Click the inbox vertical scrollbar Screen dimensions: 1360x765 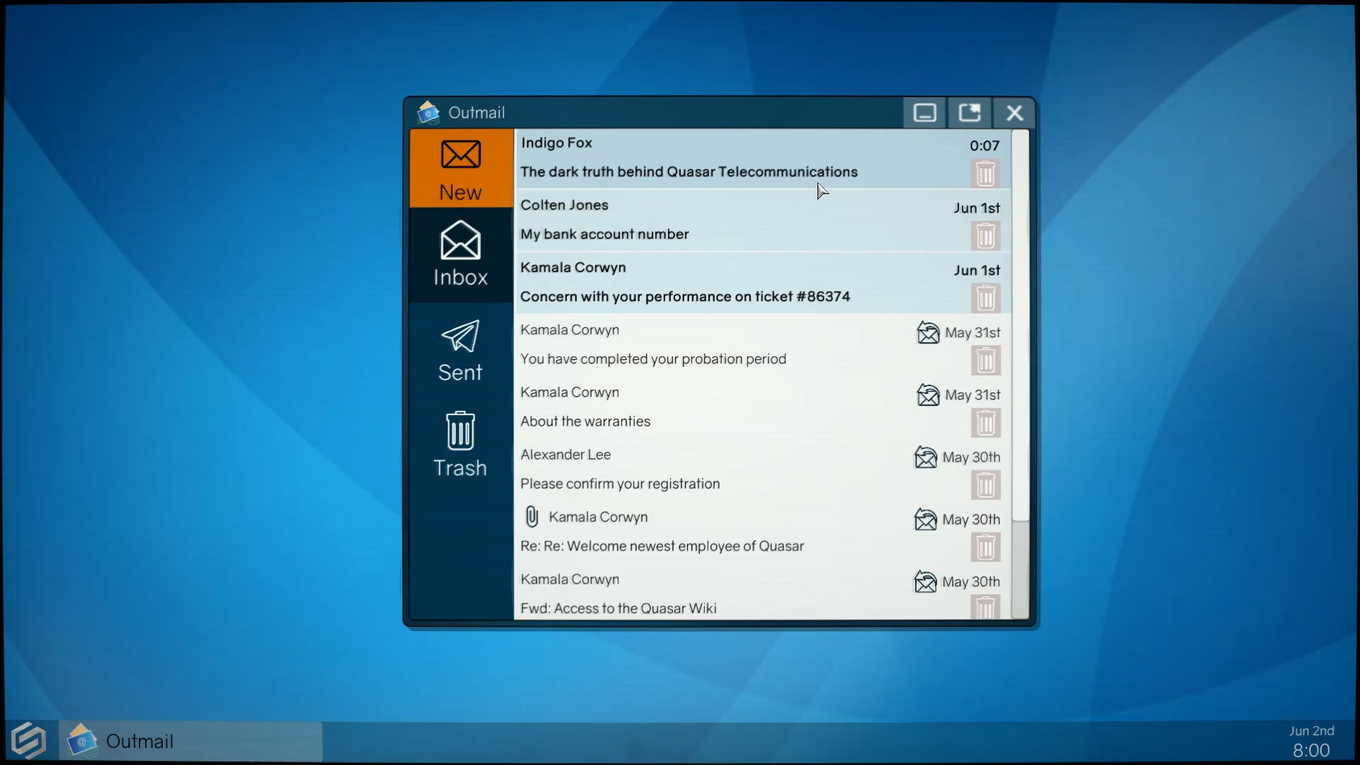click(1020, 326)
